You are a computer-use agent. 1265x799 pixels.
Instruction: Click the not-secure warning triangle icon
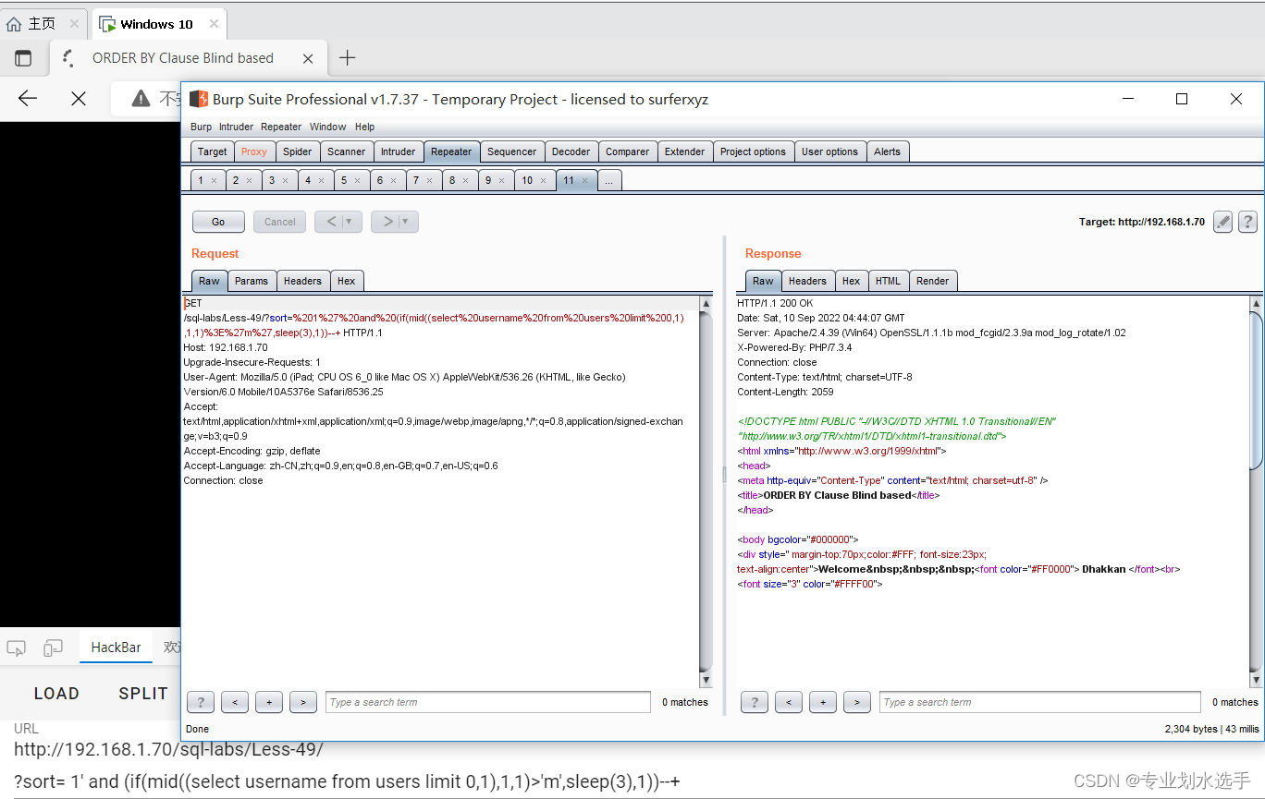[x=141, y=98]
